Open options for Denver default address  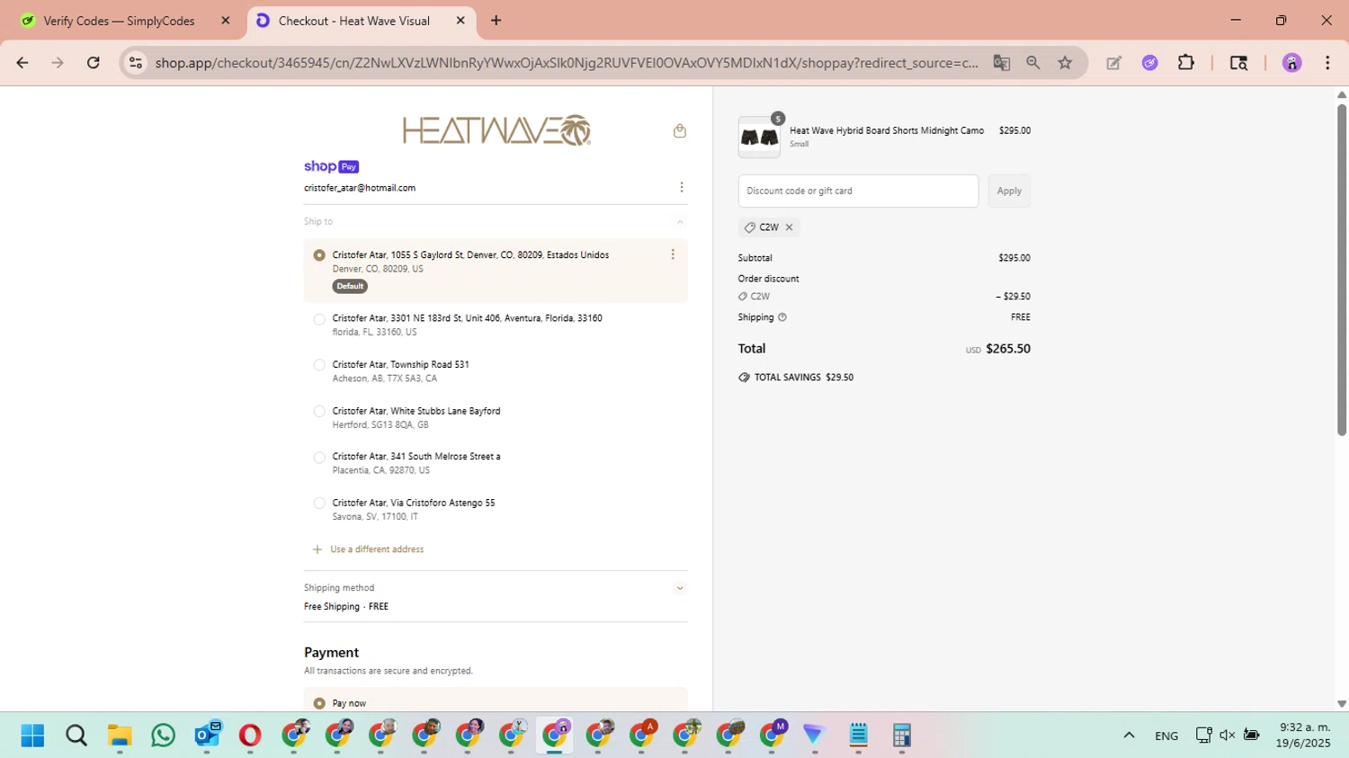(x=673, y=254)
